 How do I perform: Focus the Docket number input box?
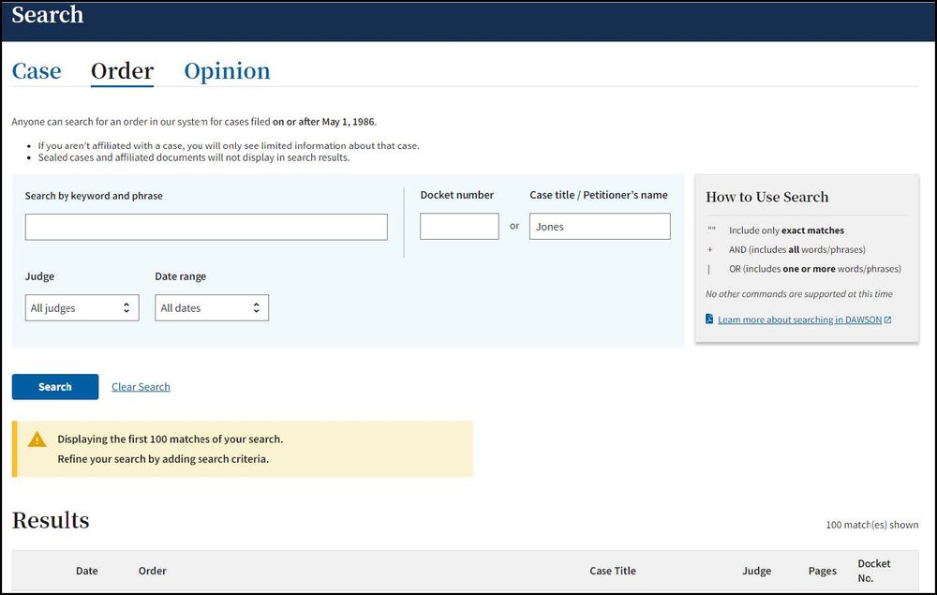pyautogui.click(x=459, y=227)
